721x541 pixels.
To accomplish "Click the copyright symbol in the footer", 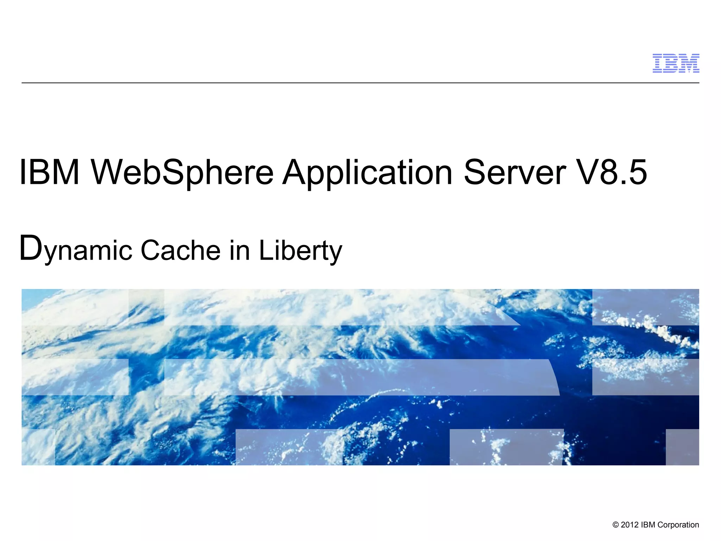I will [x=615, y=525].
